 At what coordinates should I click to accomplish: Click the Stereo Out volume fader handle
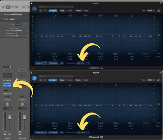[24, 117]
